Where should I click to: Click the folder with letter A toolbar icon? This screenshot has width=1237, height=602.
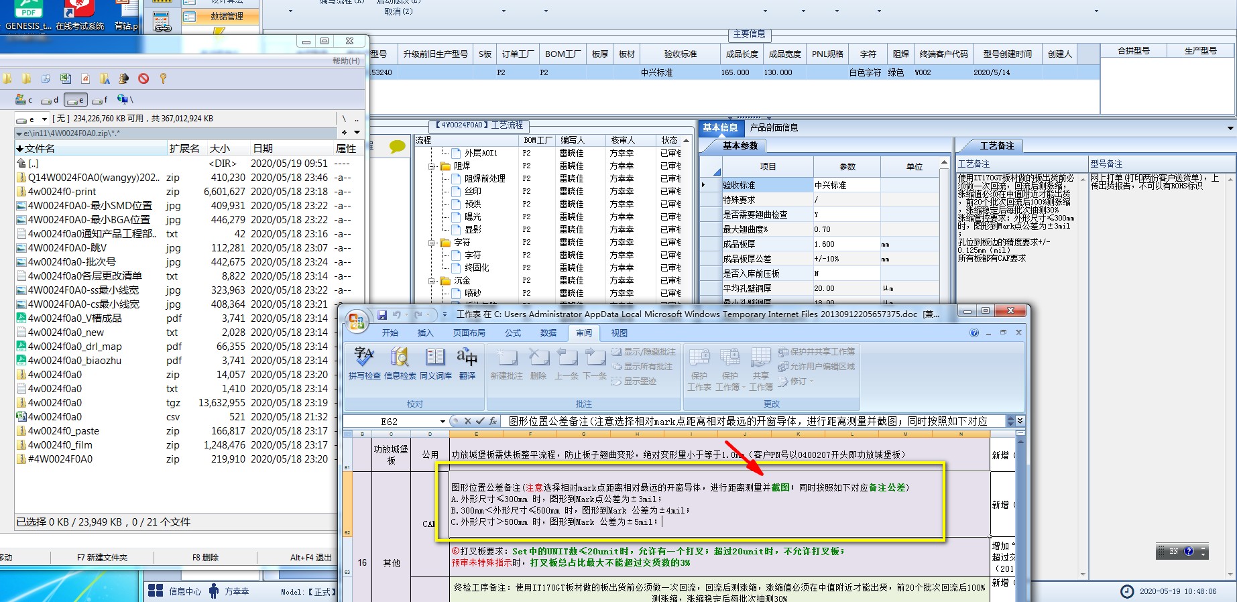105,78
